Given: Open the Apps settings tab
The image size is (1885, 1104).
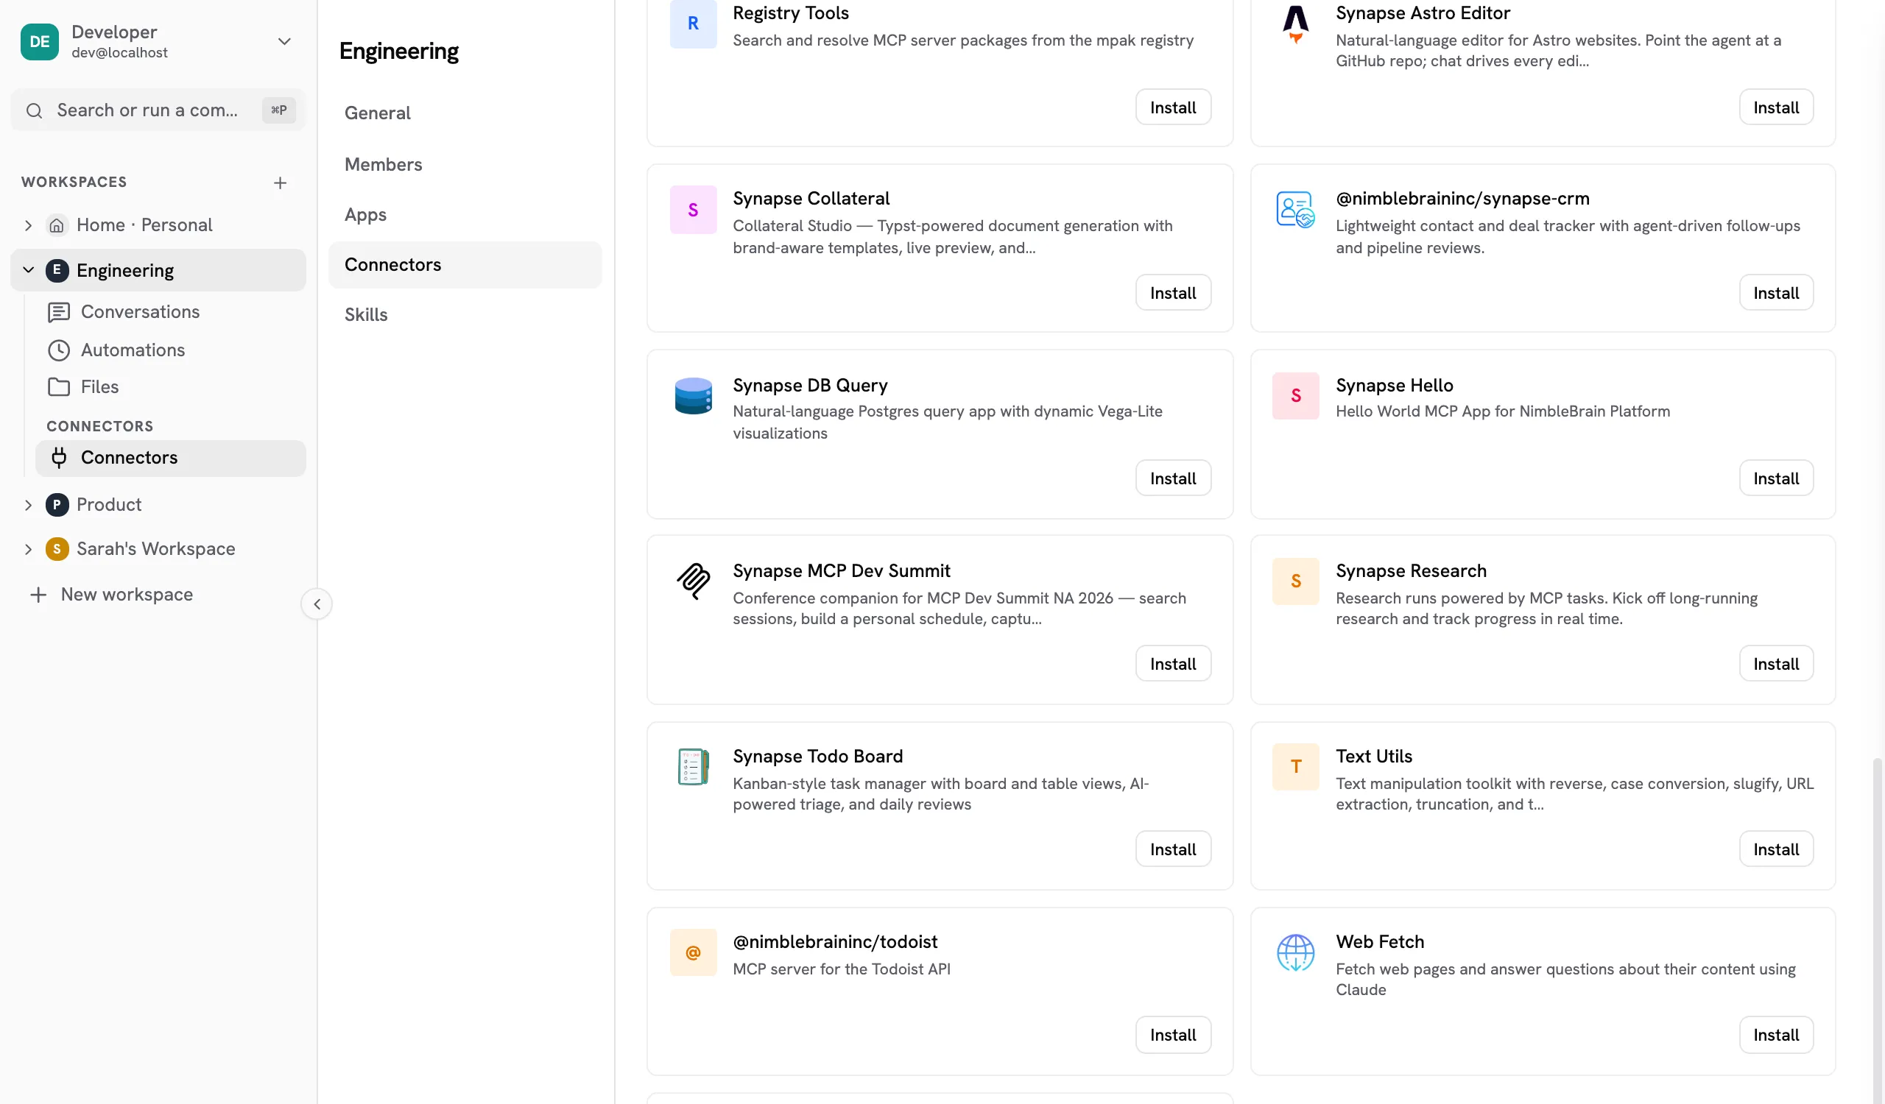Looking at the screenshot, I should [x=465, y=214].
